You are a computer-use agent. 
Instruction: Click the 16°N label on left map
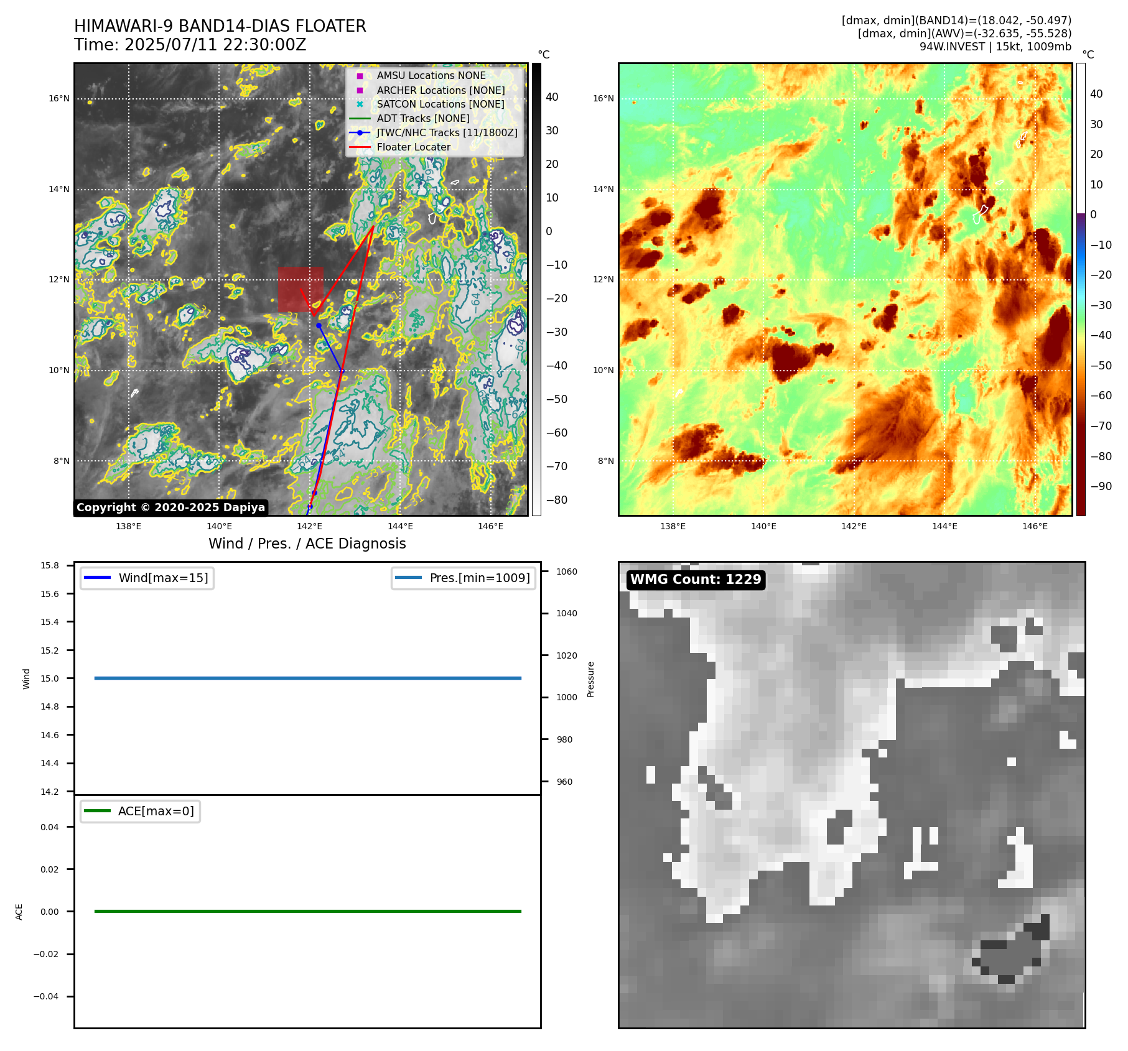(59, 98)
